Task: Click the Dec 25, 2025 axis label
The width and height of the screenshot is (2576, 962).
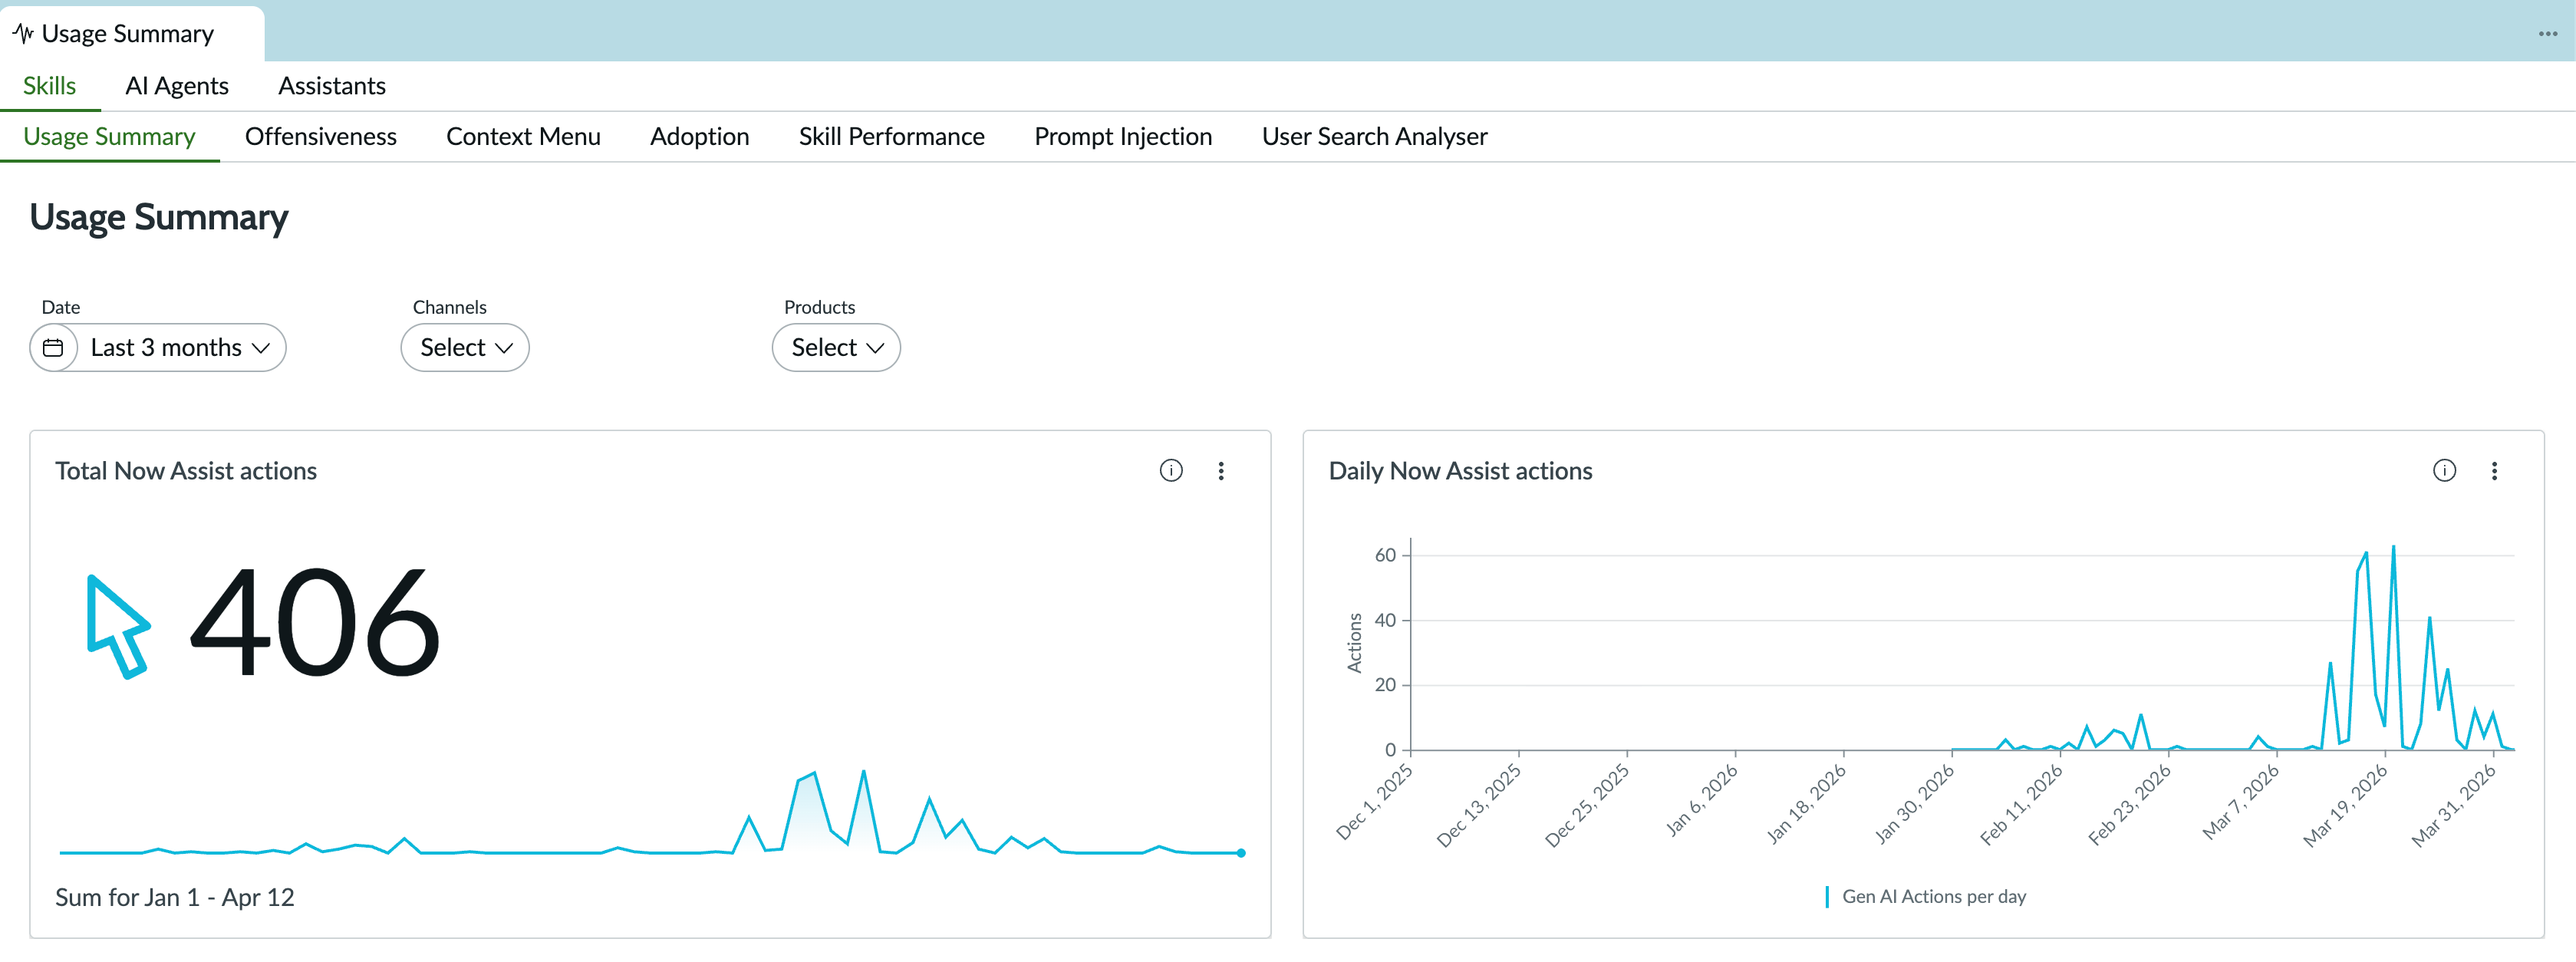Action: [1586, 806]
